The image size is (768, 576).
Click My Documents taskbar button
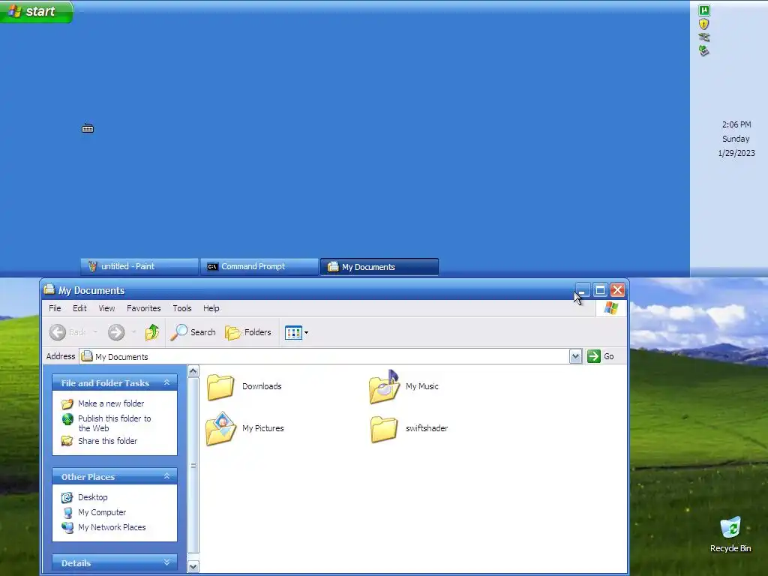(379, 267)
